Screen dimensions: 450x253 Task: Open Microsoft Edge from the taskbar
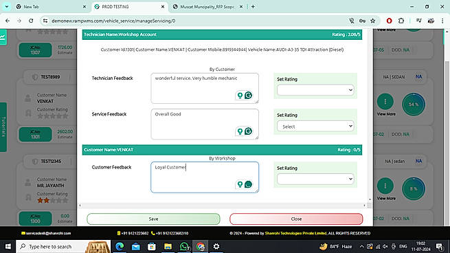120,246
